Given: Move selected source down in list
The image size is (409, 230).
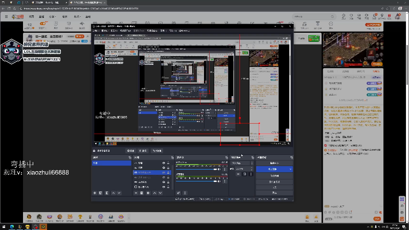Looking at the screenshot, I should pos(161,193).
